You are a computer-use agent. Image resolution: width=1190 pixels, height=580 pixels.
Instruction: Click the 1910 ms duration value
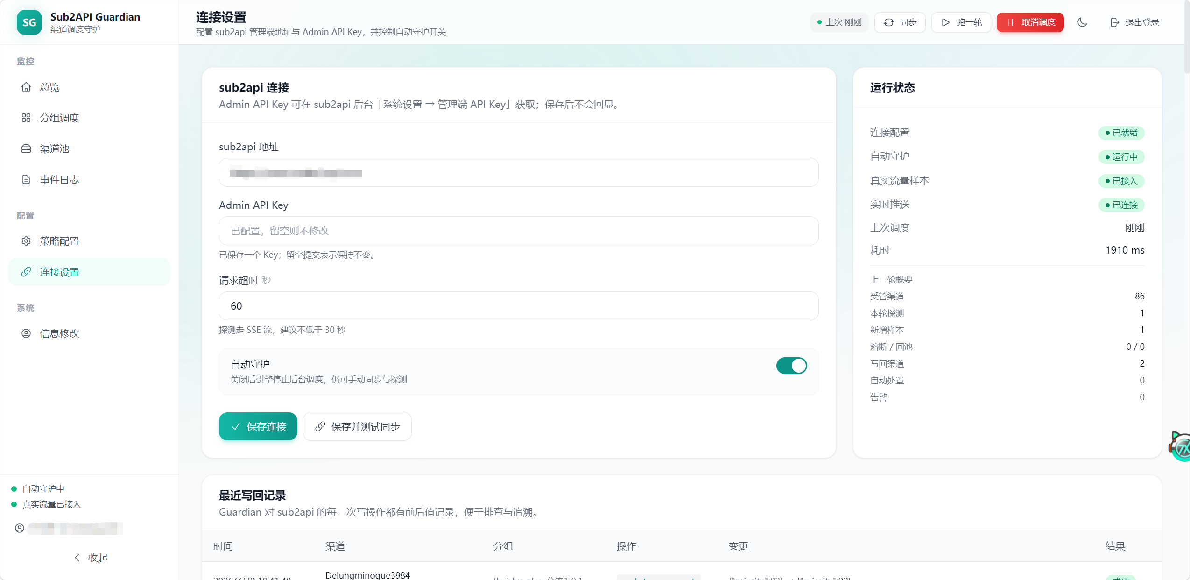point(1125,250)
